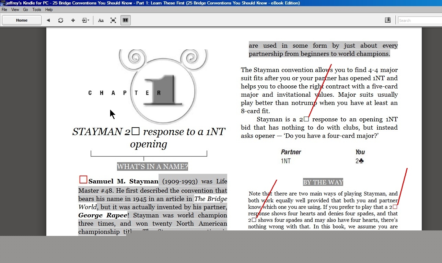Click the large chapter number 1 graphic
The height and width of the screenshot is (263, 442).
click(164, 89)
